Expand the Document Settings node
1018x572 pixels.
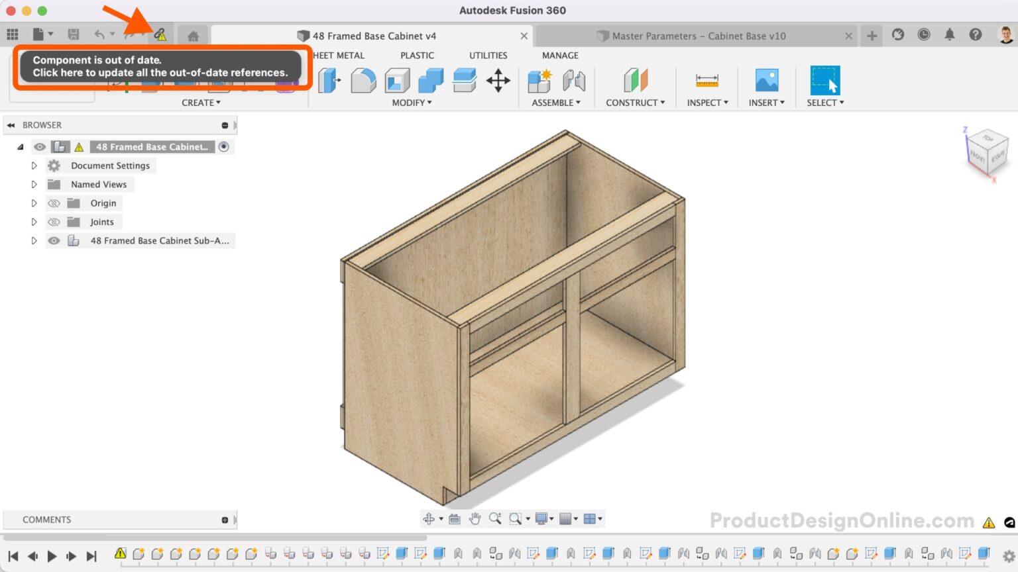(34, 166)
